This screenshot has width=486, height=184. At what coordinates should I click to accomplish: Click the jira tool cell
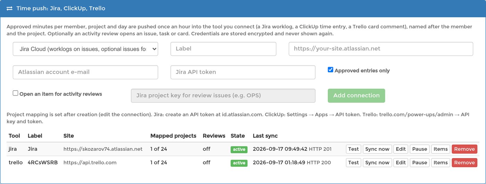[13, 149]
